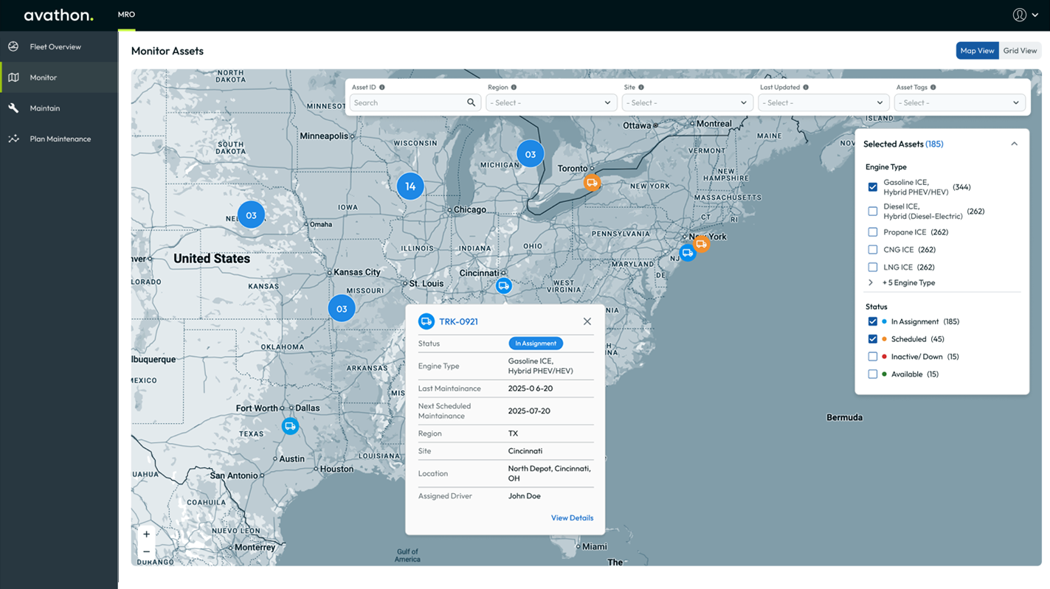Open the user profile icon menu

[x=1020, y=15]
